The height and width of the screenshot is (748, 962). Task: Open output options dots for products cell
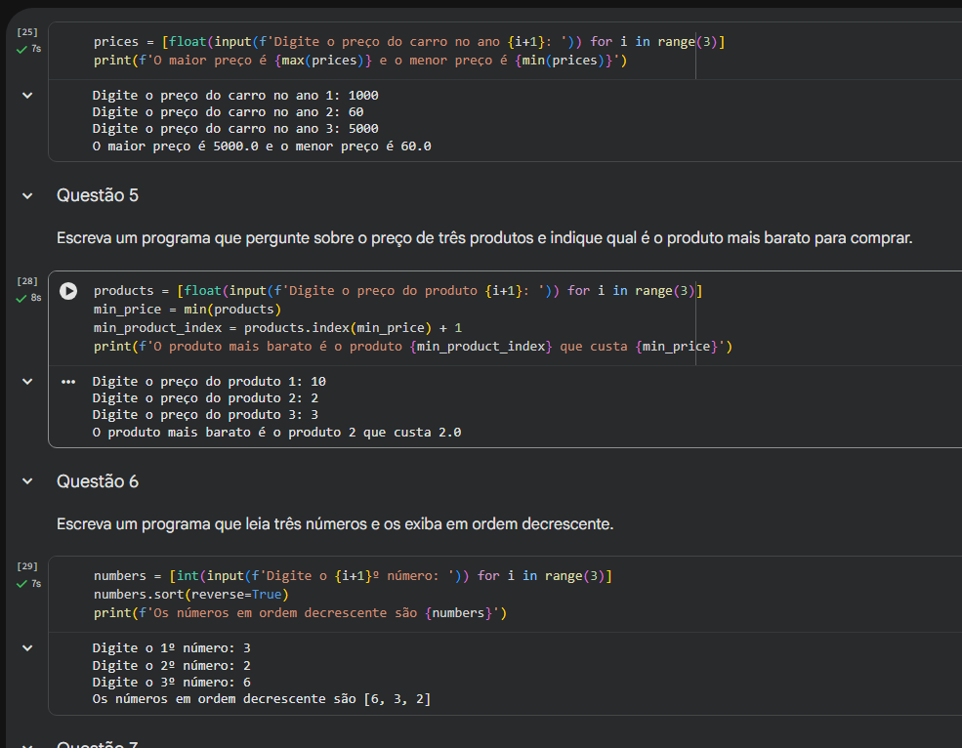[x=68, y=382]
